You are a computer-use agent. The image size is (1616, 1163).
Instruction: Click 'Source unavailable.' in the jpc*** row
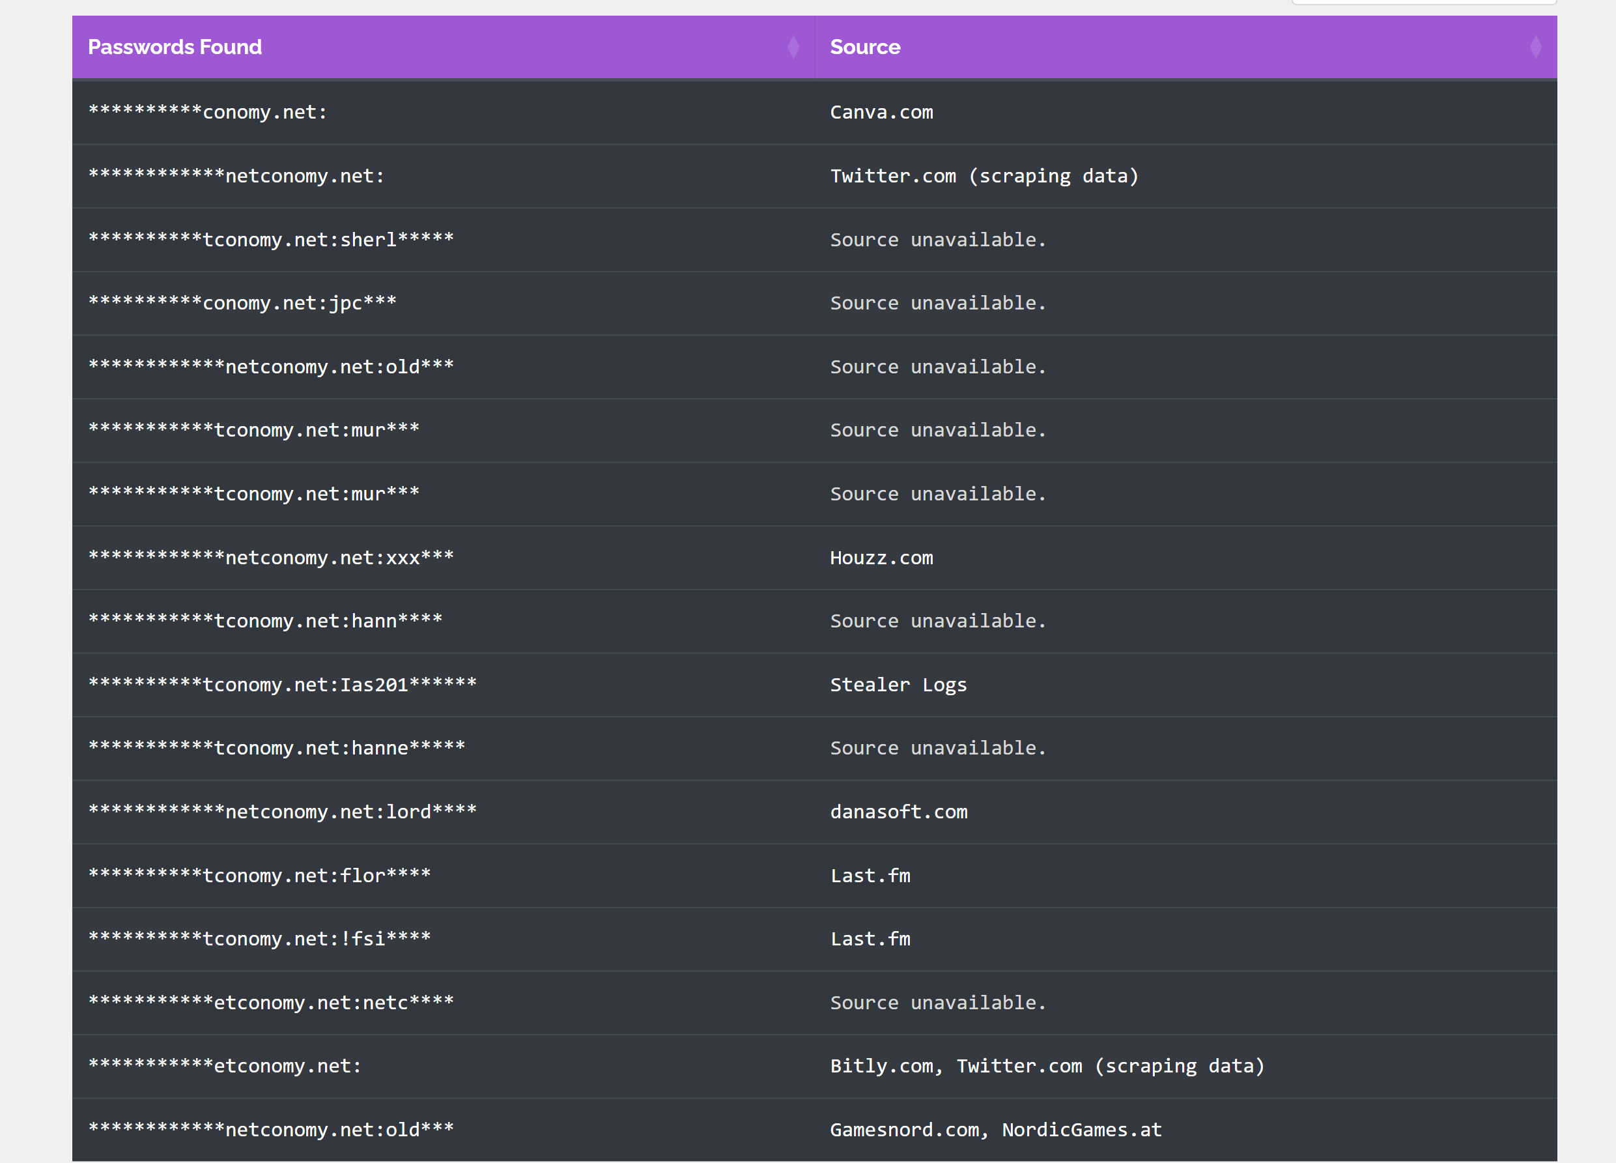coord(938,303)
